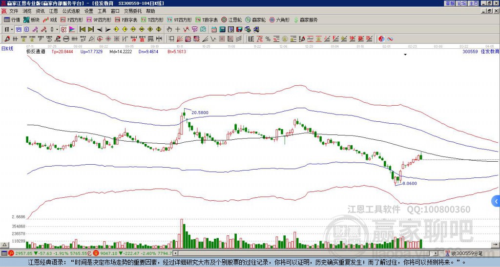Viewport: 500px width, 267px height.
Task: Open the 六角形 tool
Action: coord(279,19)
